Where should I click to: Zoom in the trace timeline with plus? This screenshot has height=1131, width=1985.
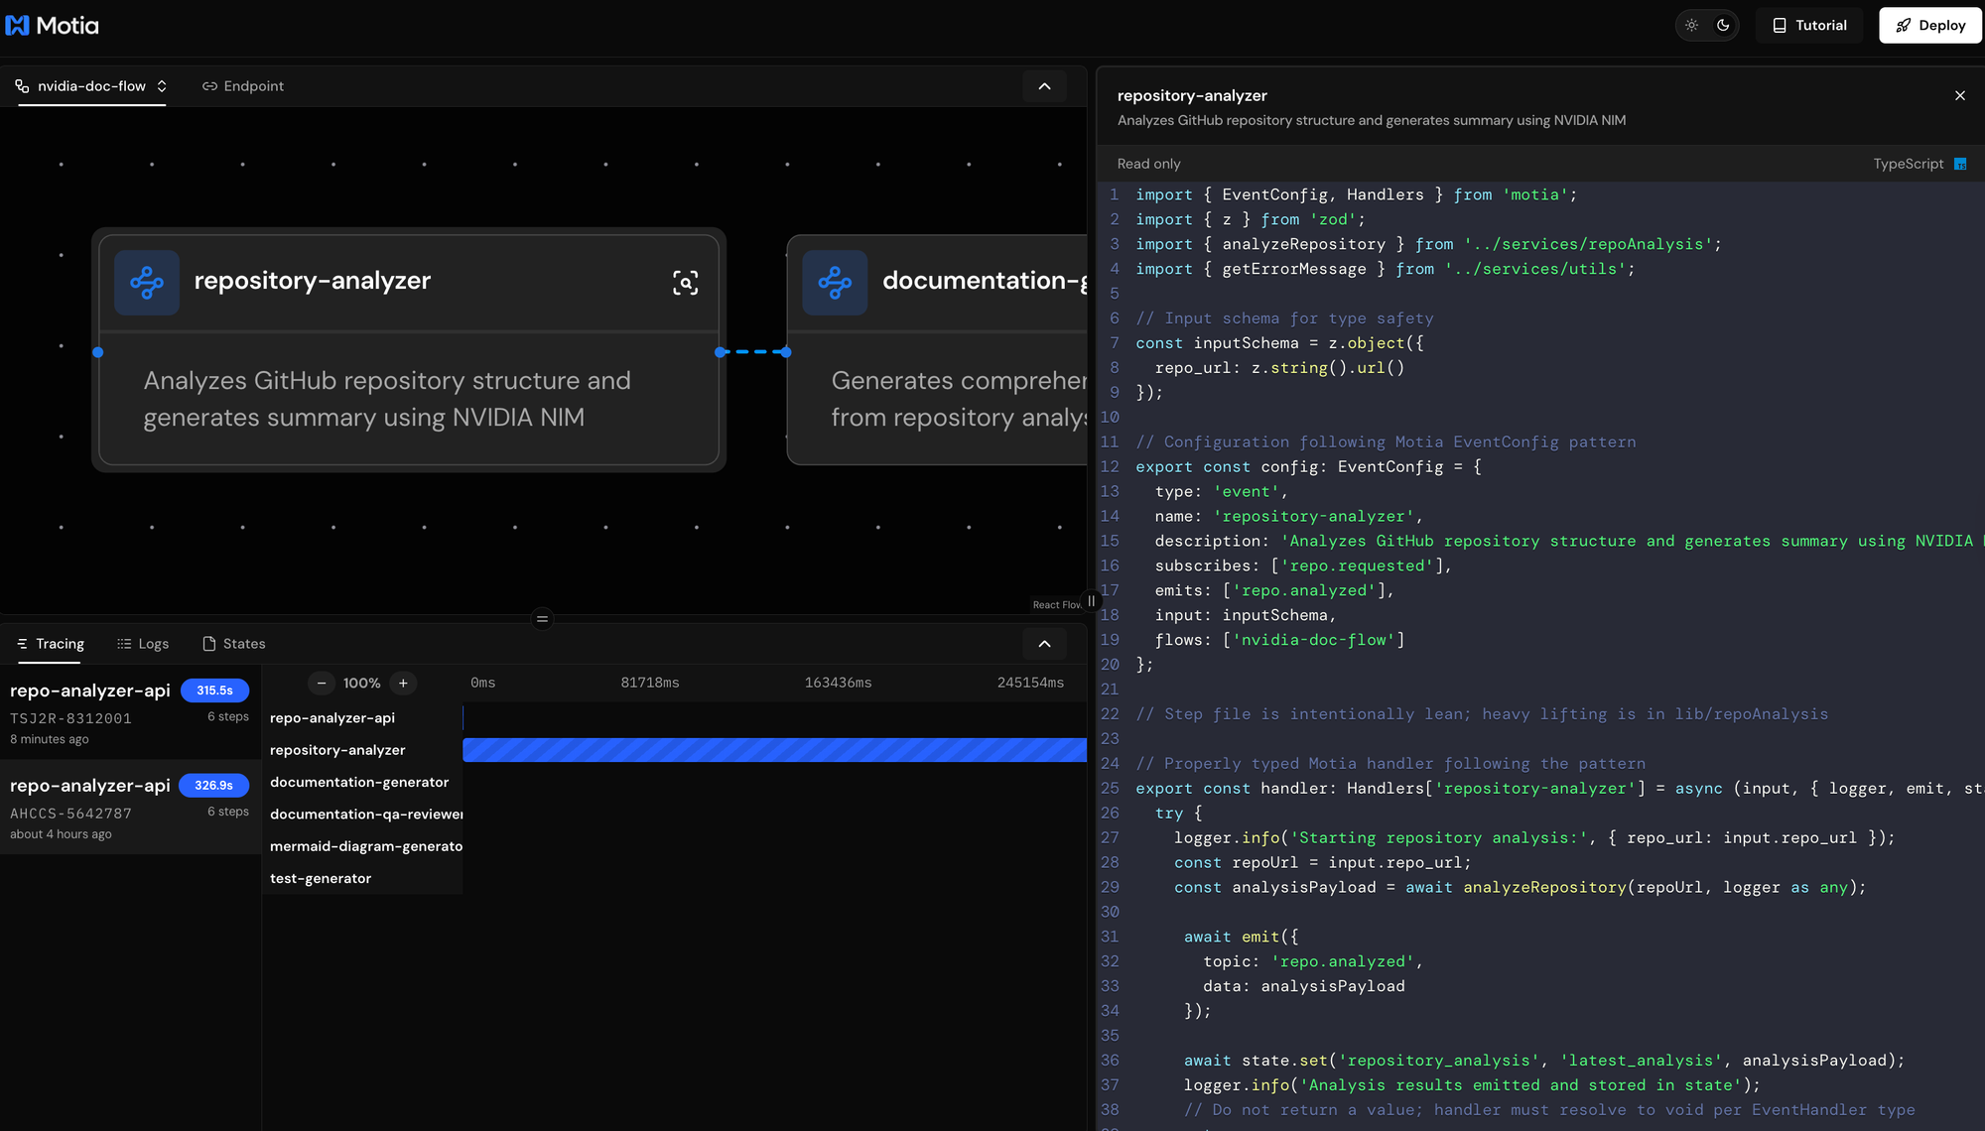[x=403, y=683]
